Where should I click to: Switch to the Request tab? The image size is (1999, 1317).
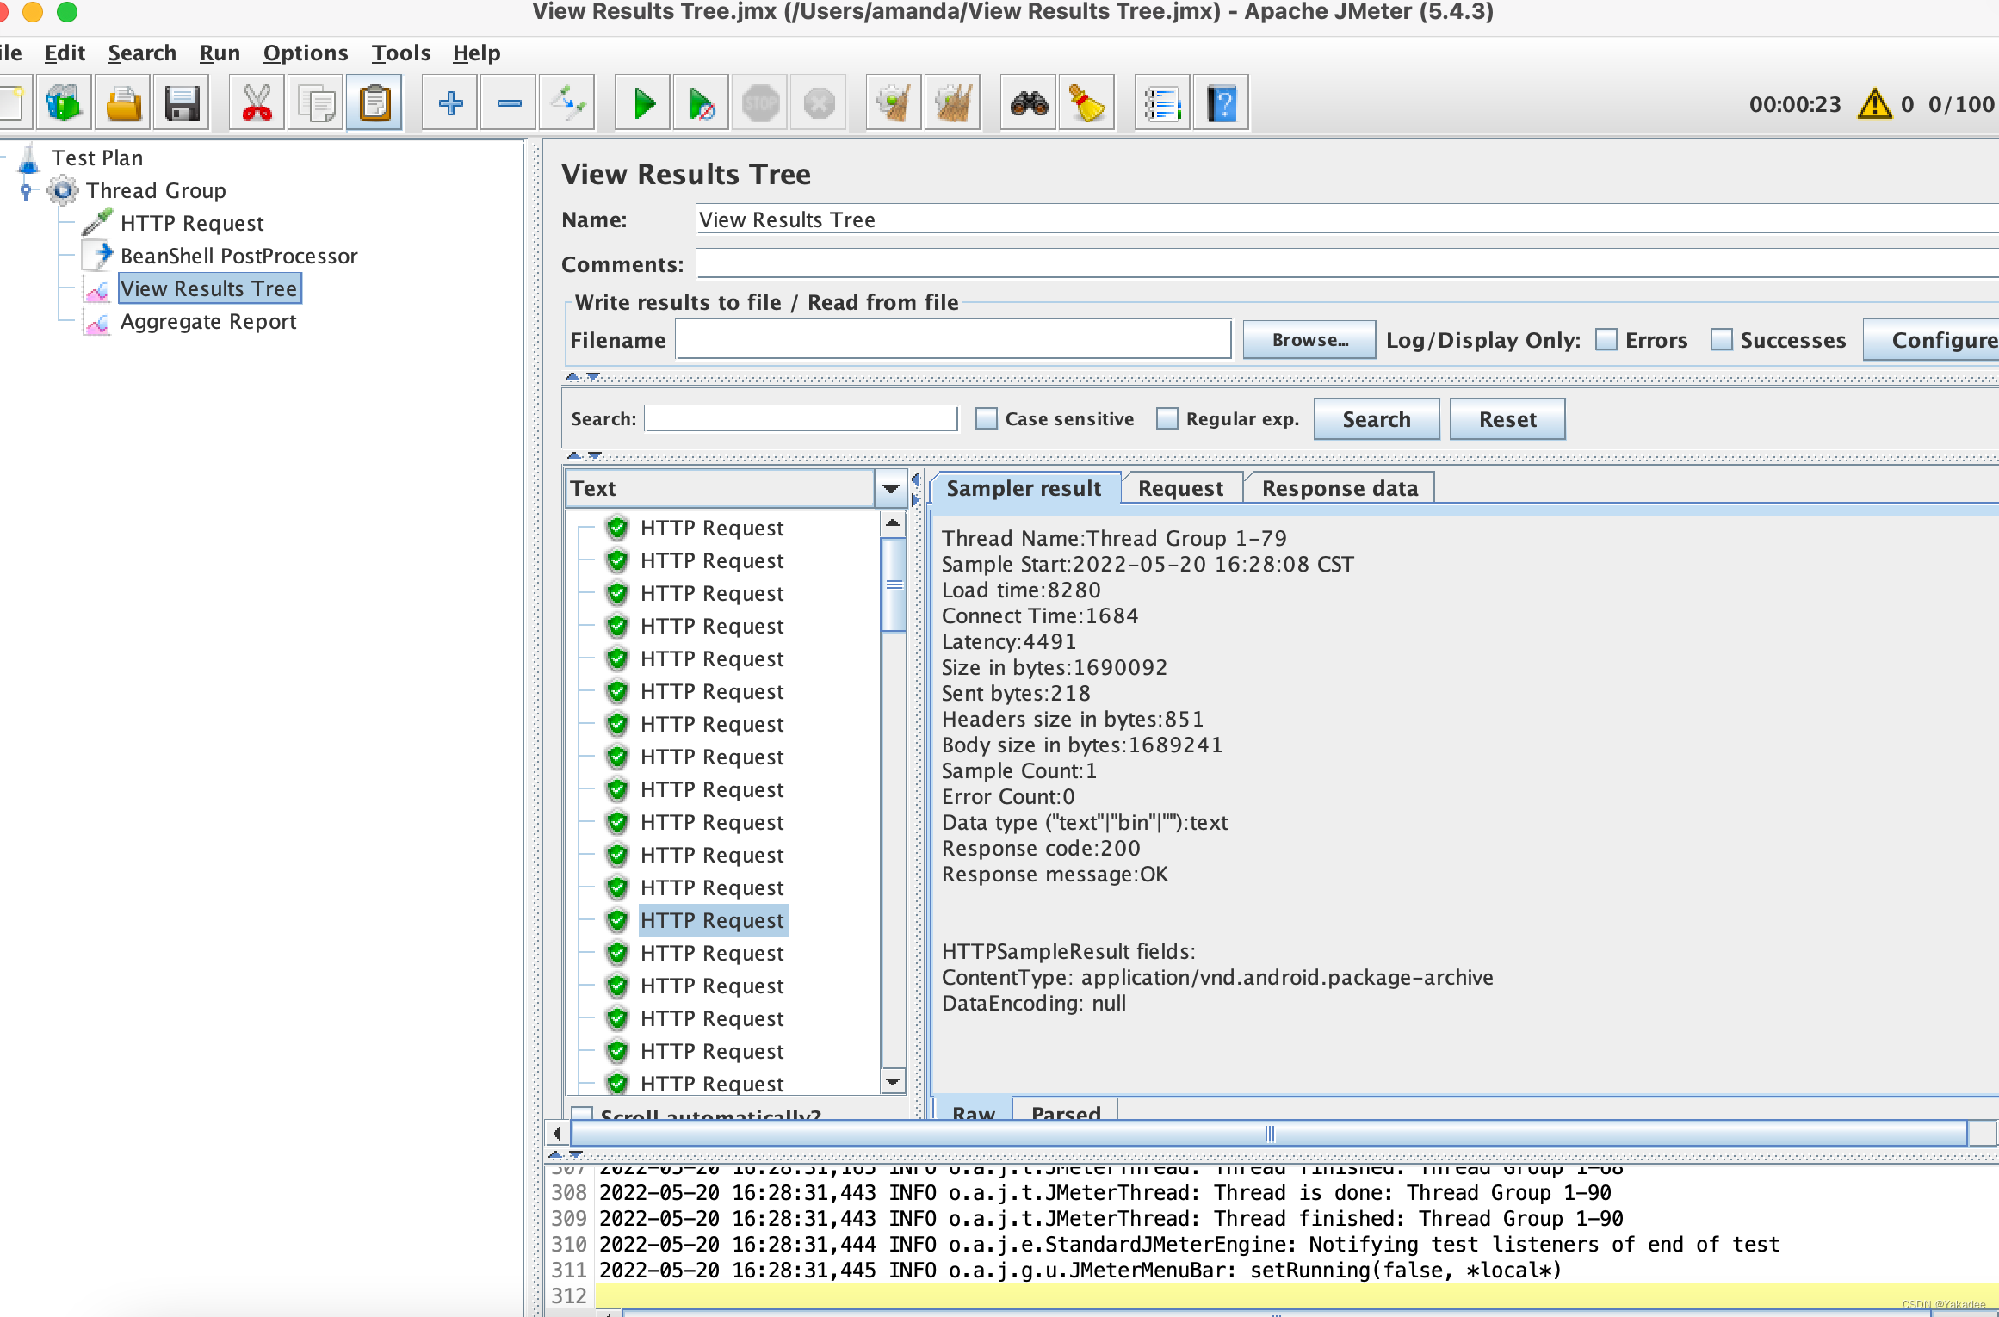[x=1180, y=488]
